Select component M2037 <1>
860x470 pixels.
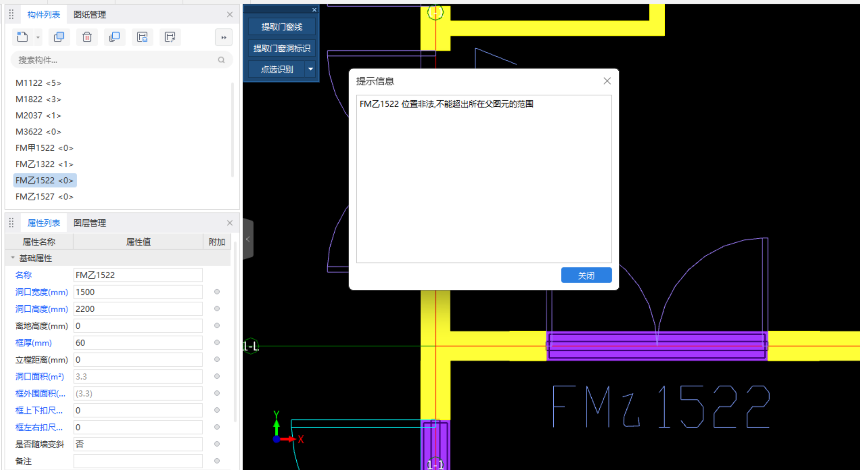[38, 115]
